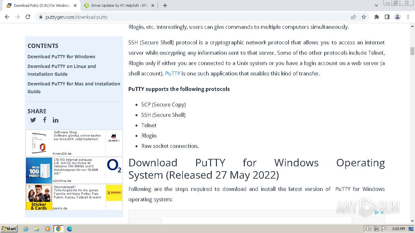Open the Chrome profile avatar
415x233 pixels.
click(397, 17)
